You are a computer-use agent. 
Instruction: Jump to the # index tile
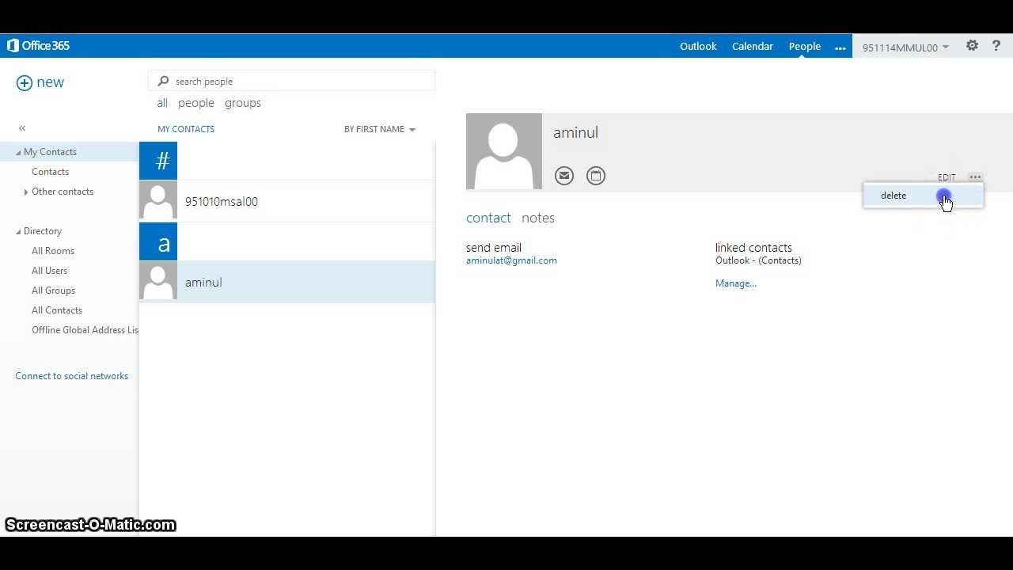coord(158,161)
